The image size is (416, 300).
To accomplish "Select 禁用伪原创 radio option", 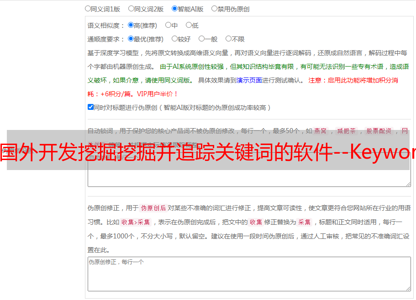I will pyautogui.click(x=214, y=9).
